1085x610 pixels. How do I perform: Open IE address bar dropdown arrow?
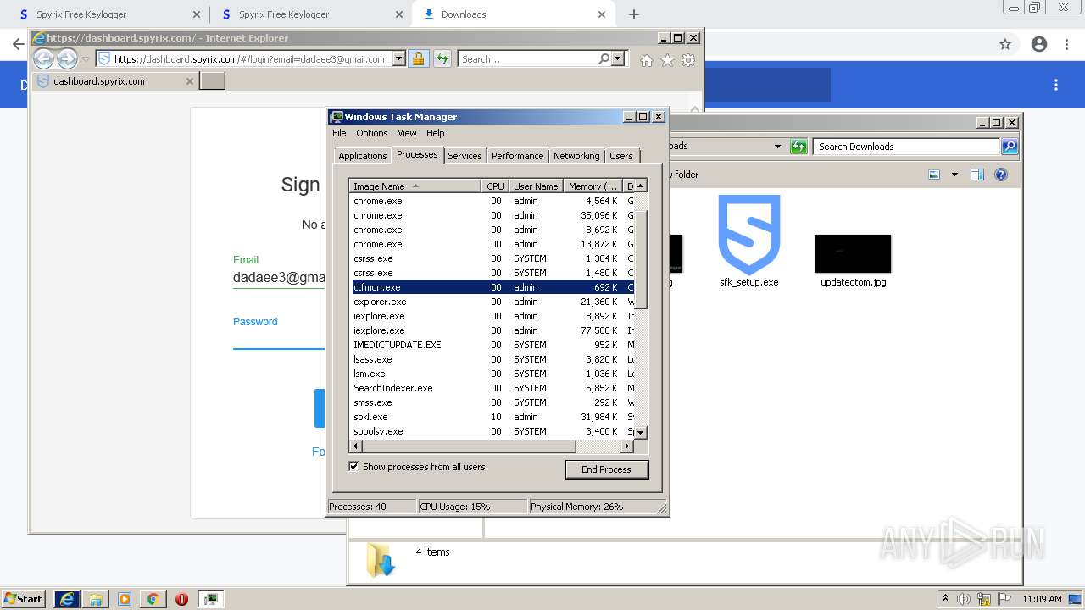(x=398, y=59)
